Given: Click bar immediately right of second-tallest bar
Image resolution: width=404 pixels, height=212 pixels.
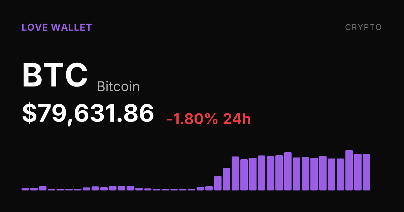Looking at the screenshot, I should click(x=297, y=174).
